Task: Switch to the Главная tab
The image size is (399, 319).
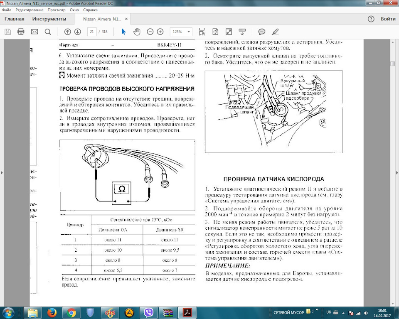Action: pyautogui.click(x=15, y=19)
